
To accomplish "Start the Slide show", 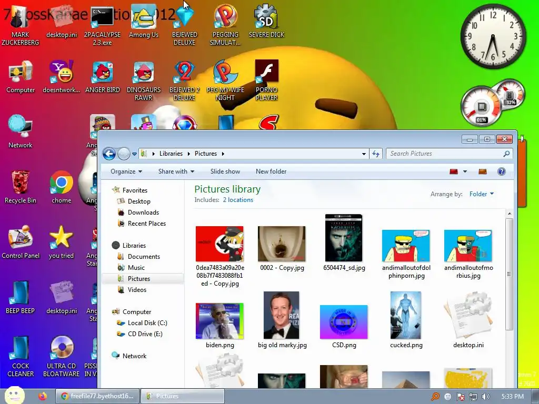I will 225,171.
